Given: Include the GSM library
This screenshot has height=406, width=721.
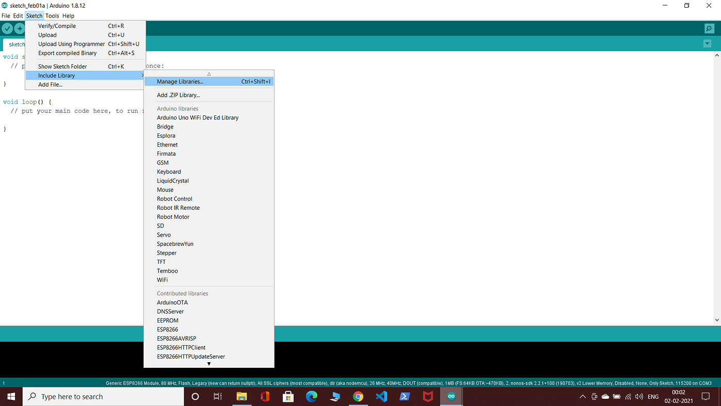Looking at the screenshot, I should coord(209,163).
